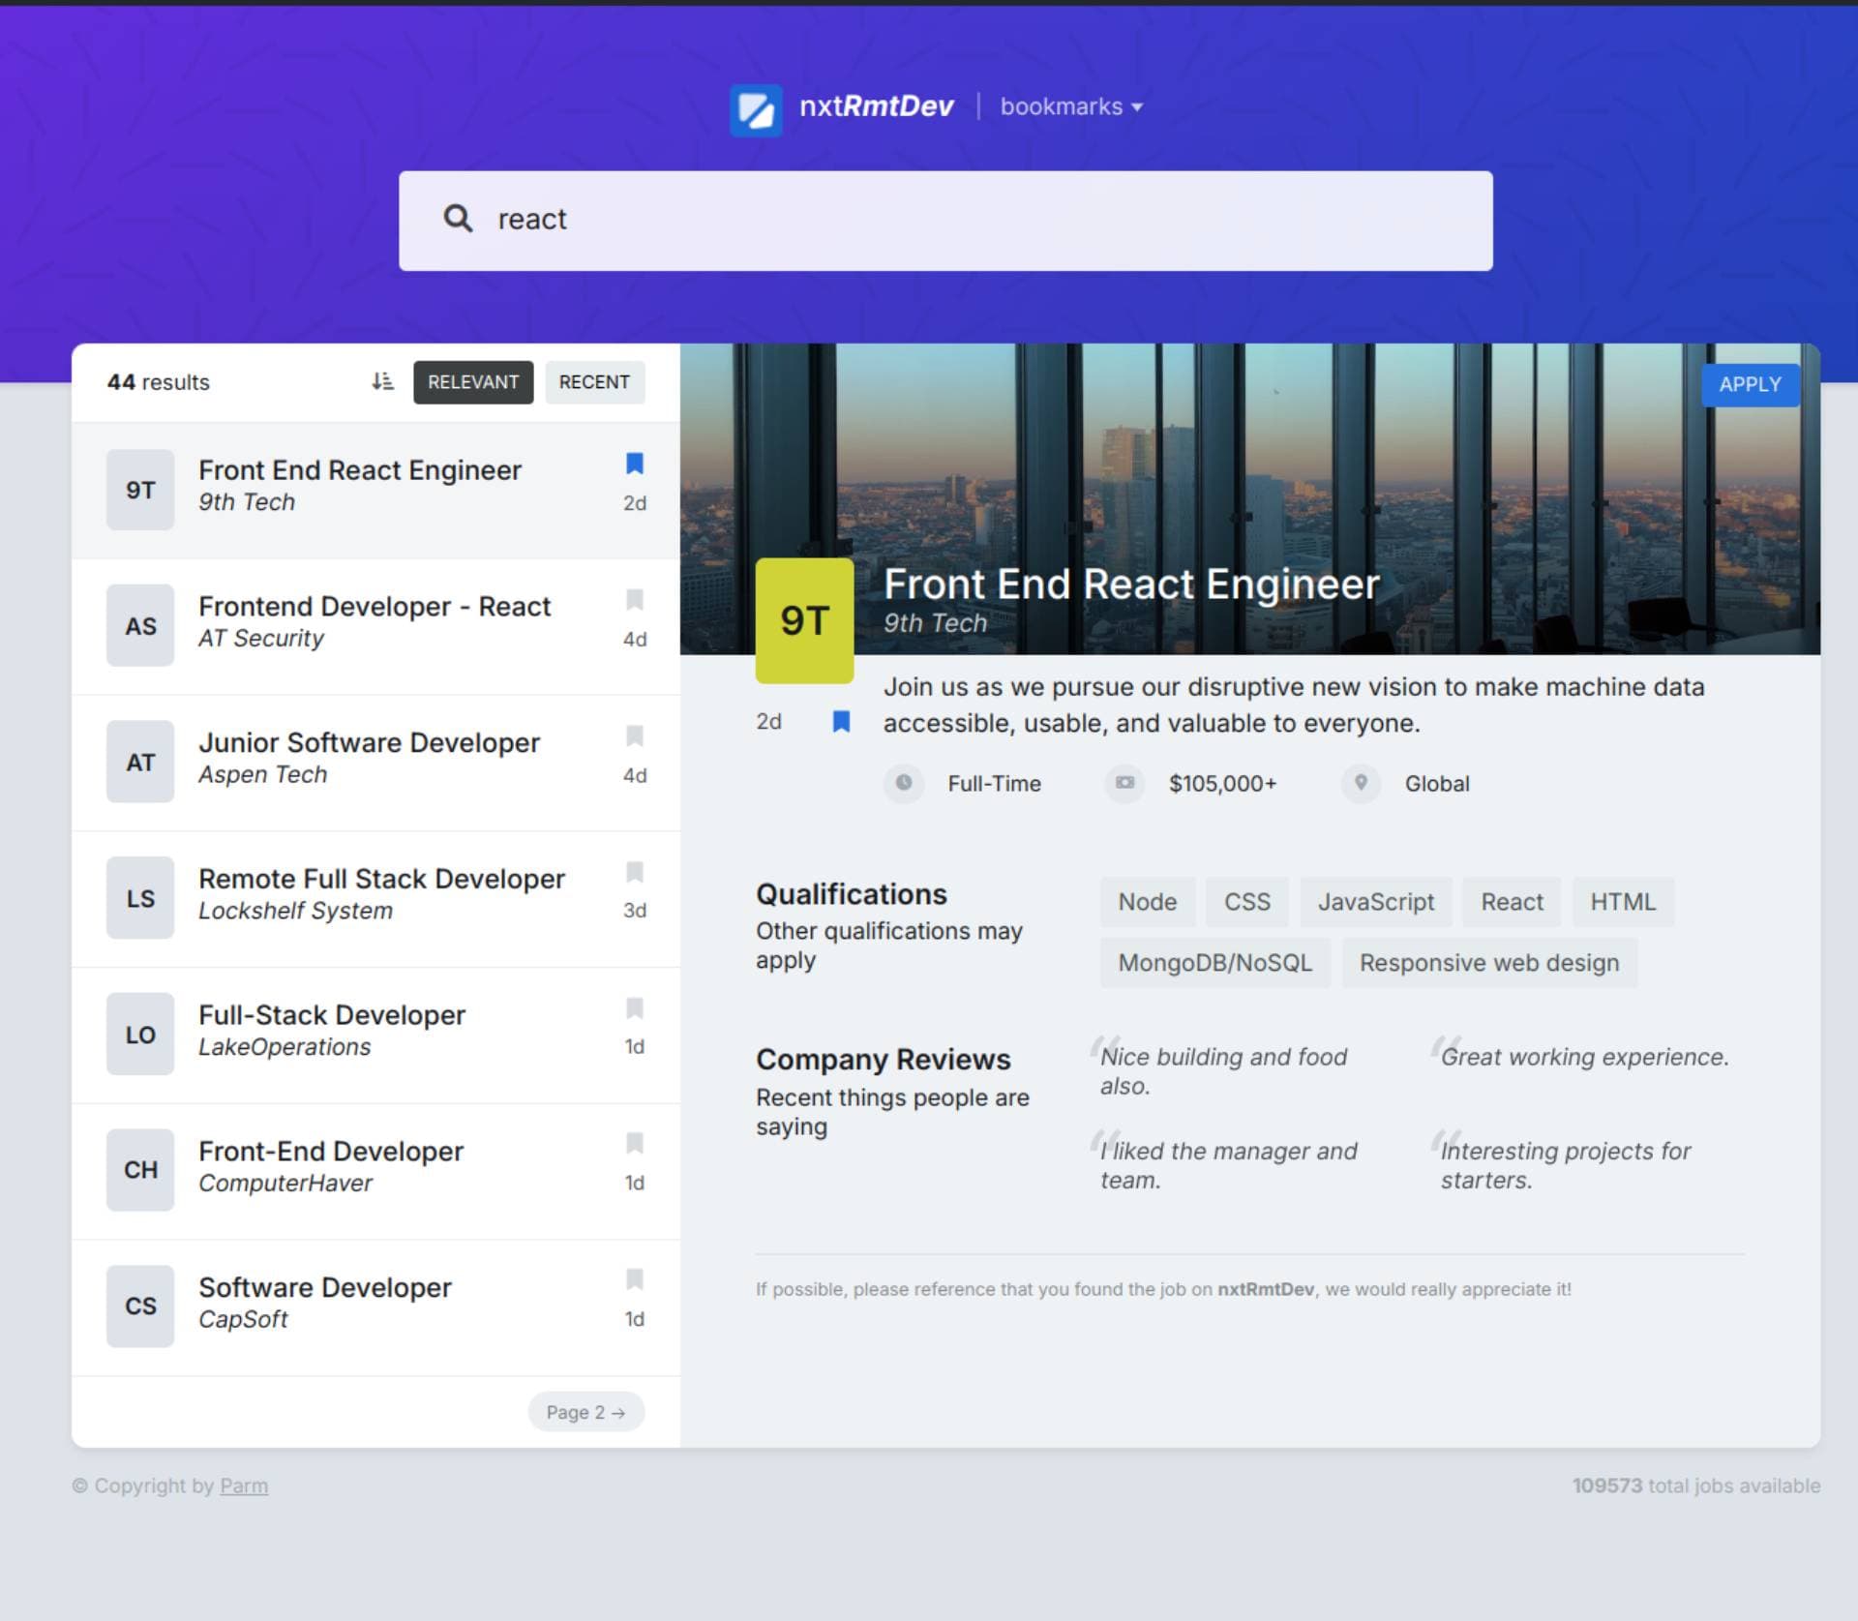Click the AS company badge
Viewport: 1858px width, 1621px height.
(x=140, y=626)
